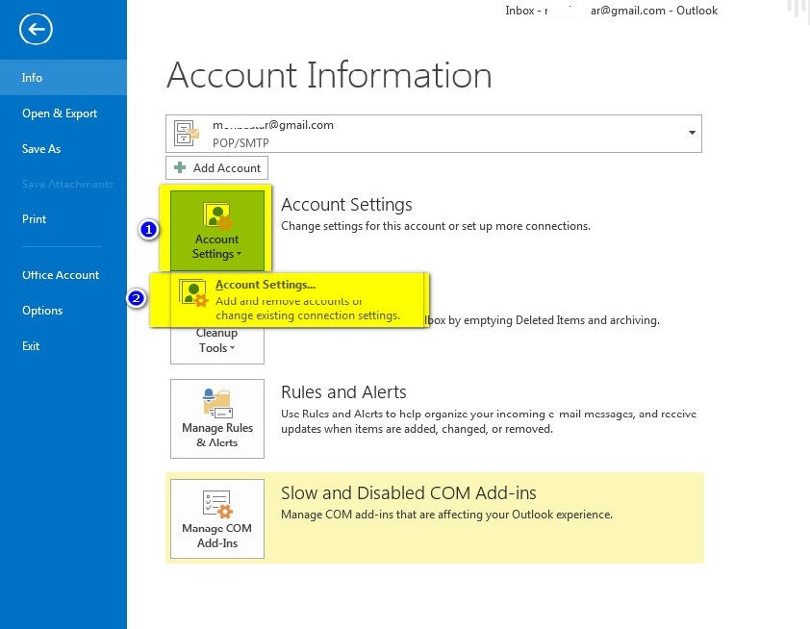Click the Account Settings person-gear icon

(217, 215)
